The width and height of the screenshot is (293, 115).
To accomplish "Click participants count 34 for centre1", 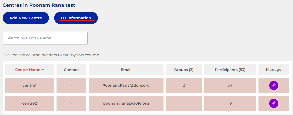I will [x=230, y=85].
